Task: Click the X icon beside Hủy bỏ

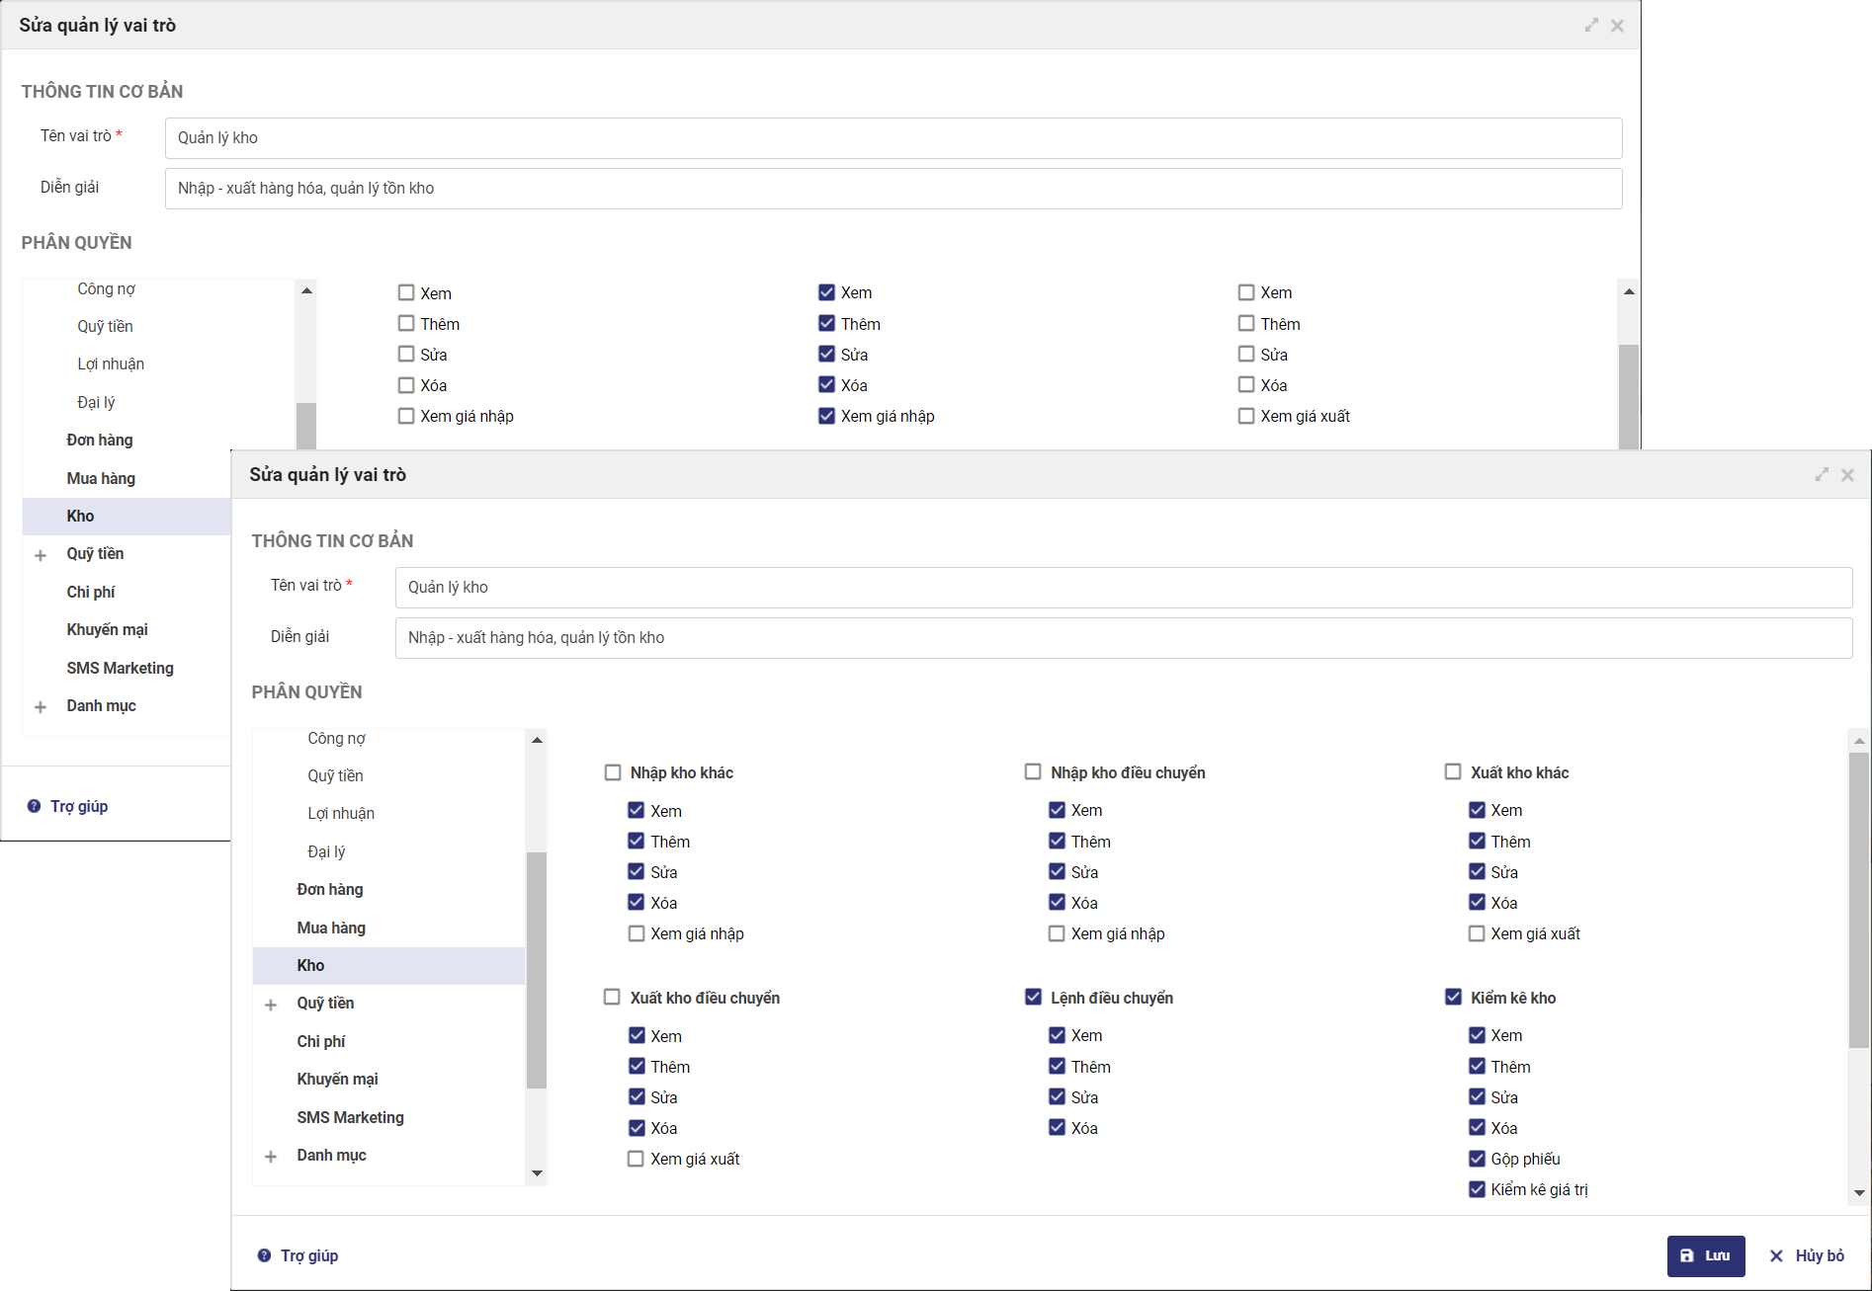Action: coord(1776,1256)
